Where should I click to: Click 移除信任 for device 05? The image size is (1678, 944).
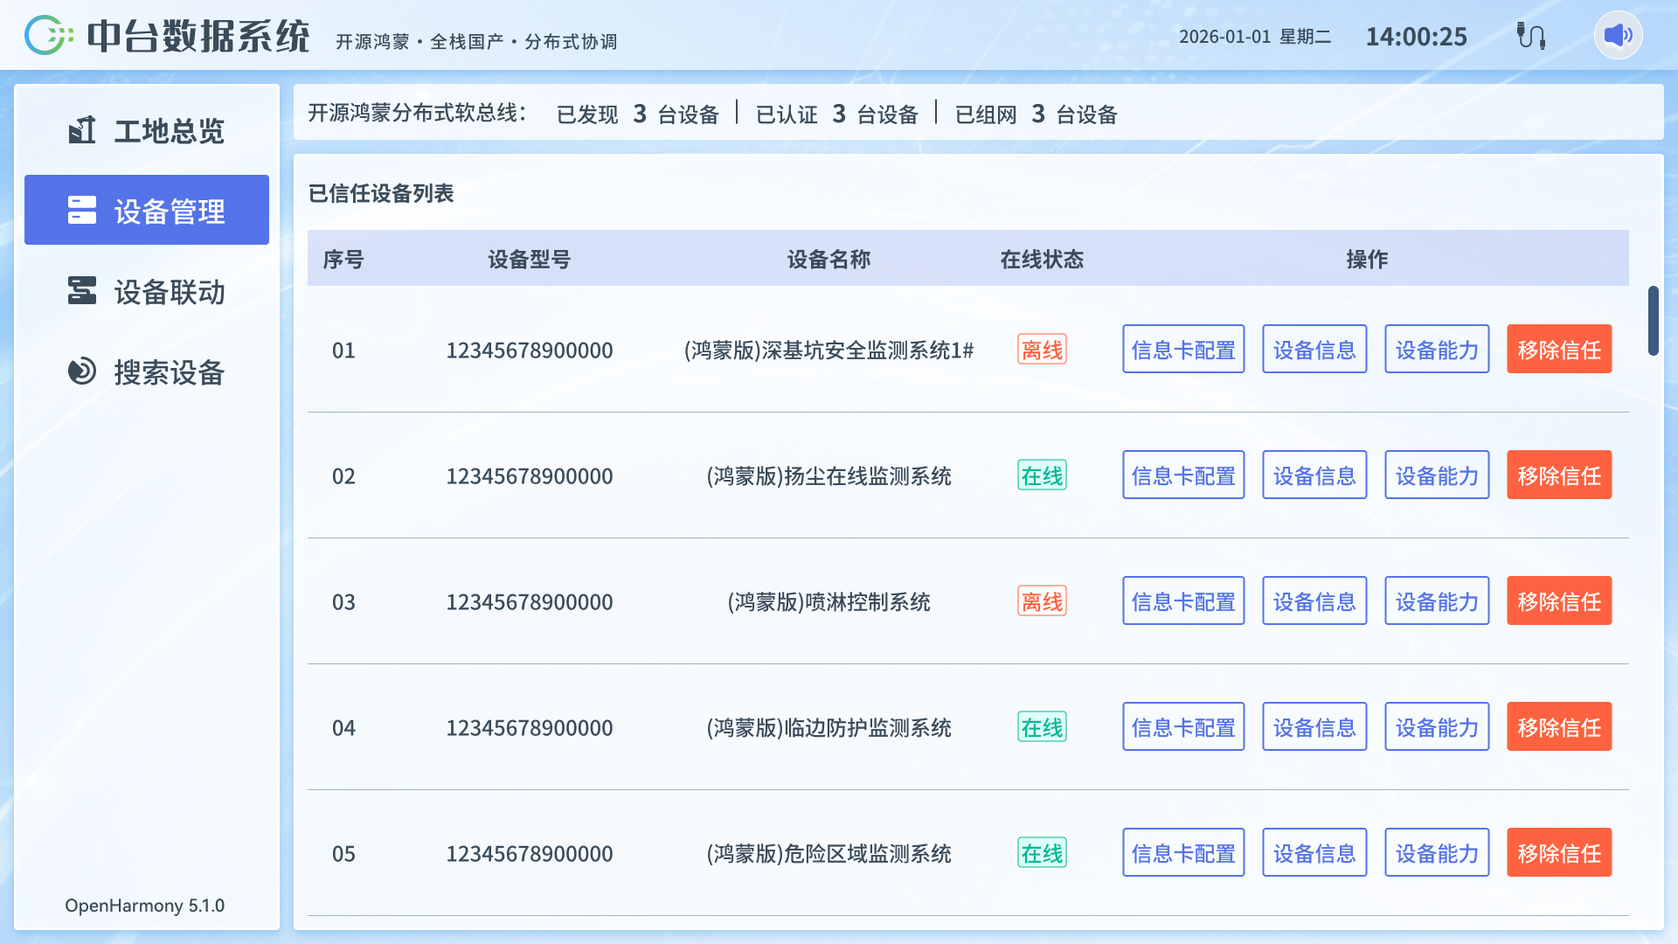[x=1559, y=853]
